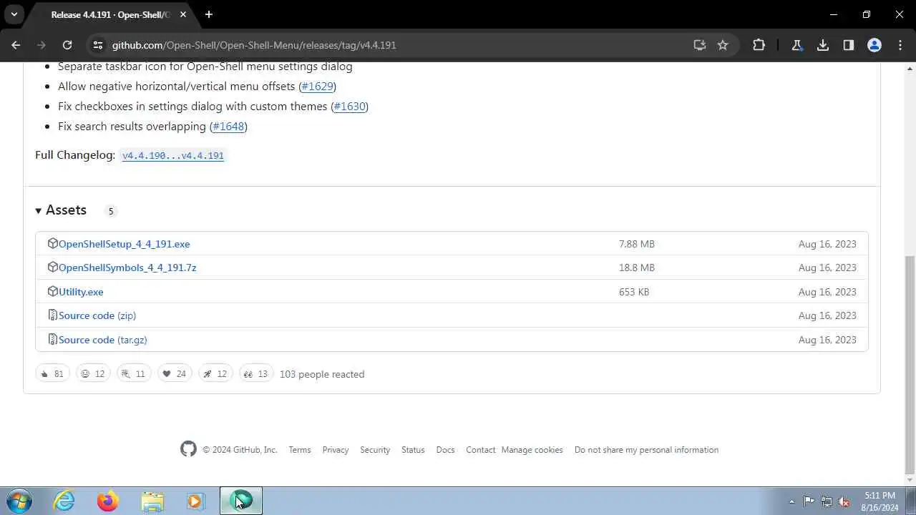916x515 pixels.
Task: Click the network tray icon
Action: point(827,501)
